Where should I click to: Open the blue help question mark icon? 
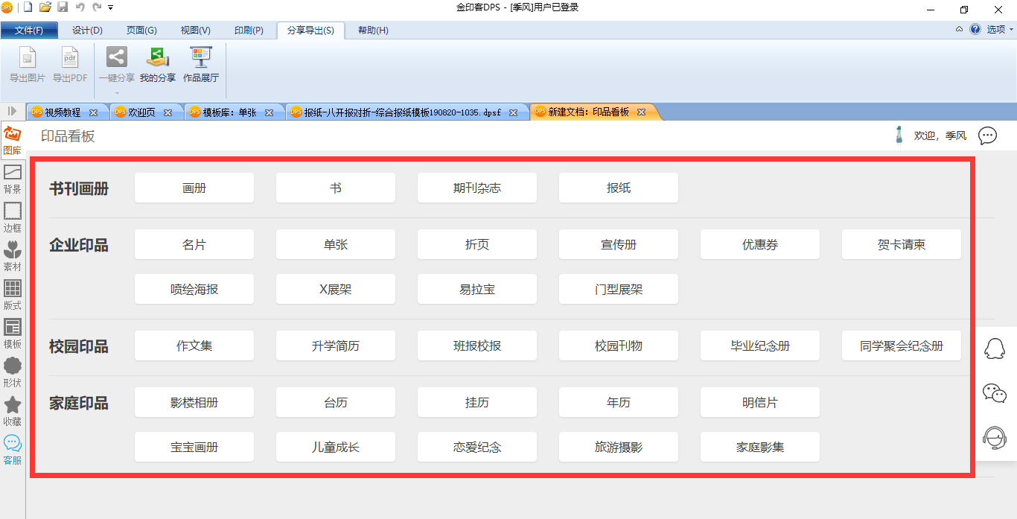click(975, 30)
